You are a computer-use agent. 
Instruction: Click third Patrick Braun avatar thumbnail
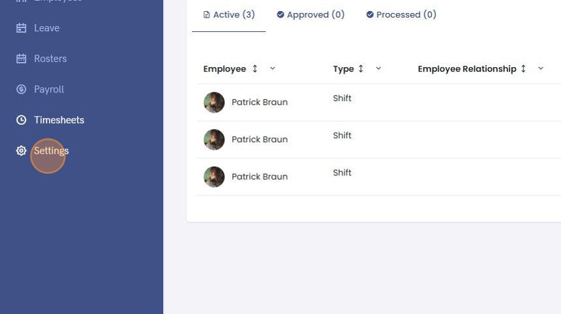(x=214, y=177)
